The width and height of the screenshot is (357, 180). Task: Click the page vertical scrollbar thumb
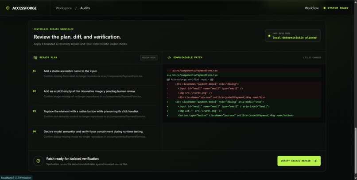tap(355, 150)
